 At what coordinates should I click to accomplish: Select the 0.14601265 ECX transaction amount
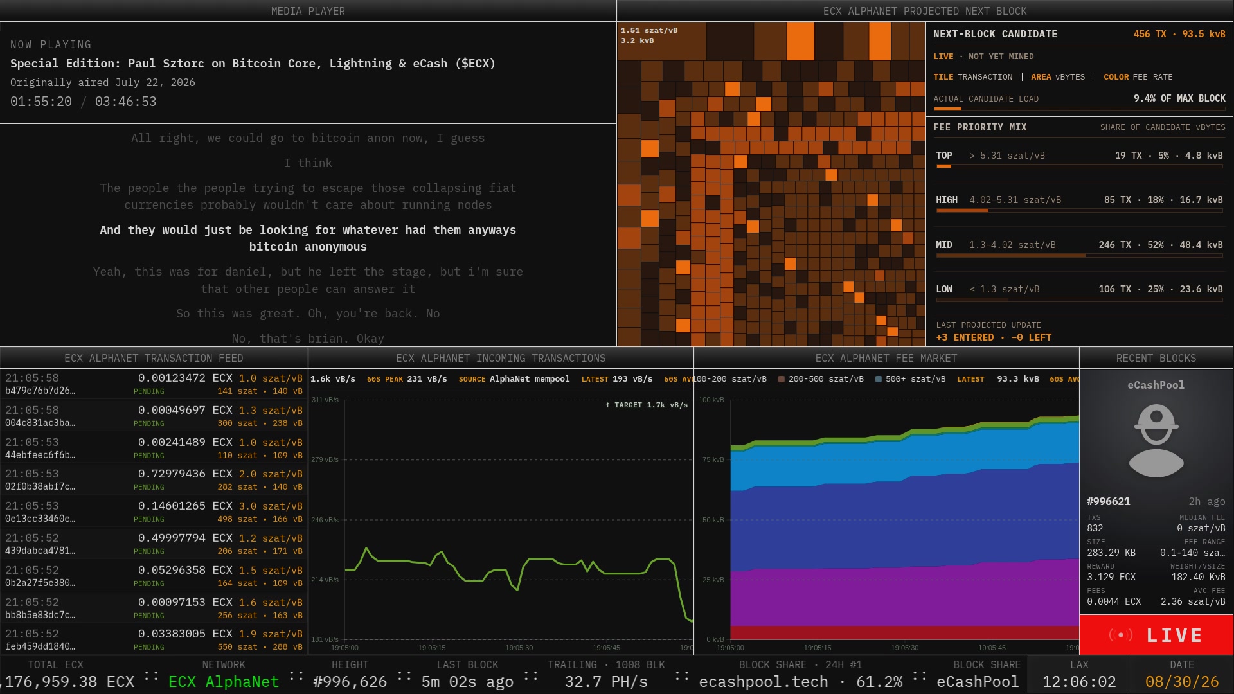point(185,506)
